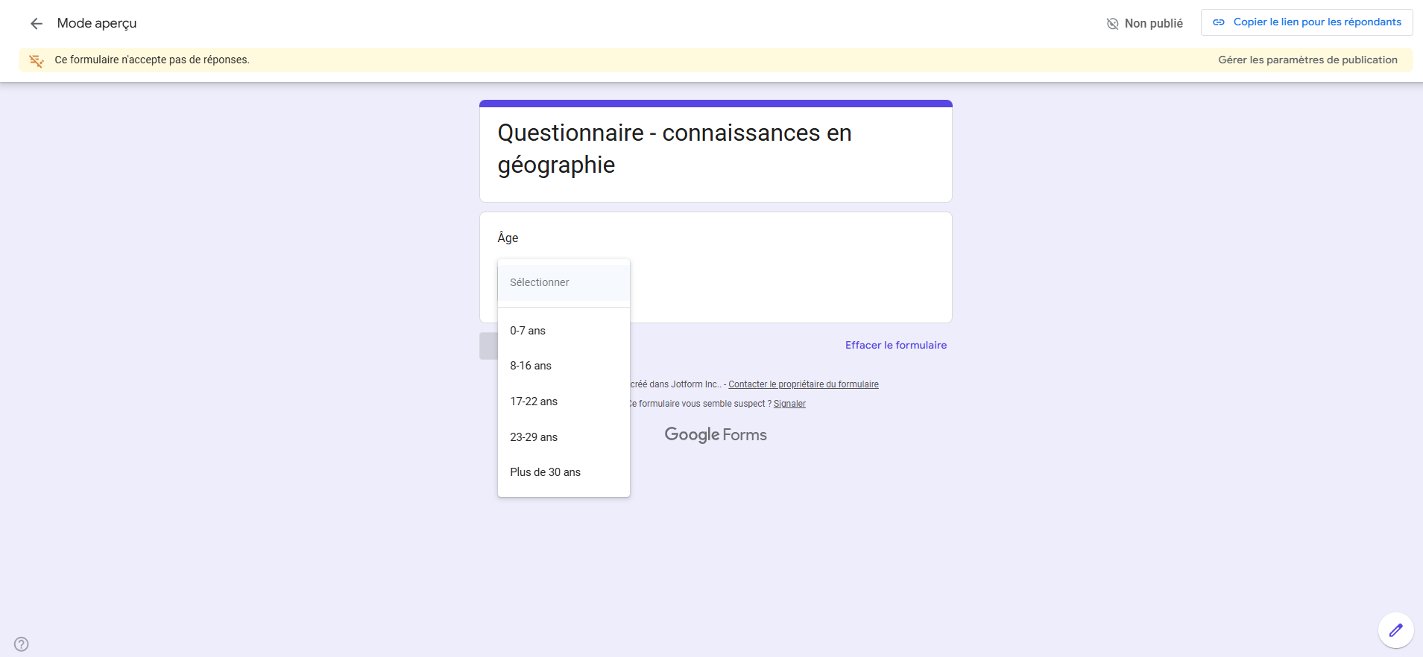
Task: Click the back arrow next to Mode aperçu
Action: point(37,24)
